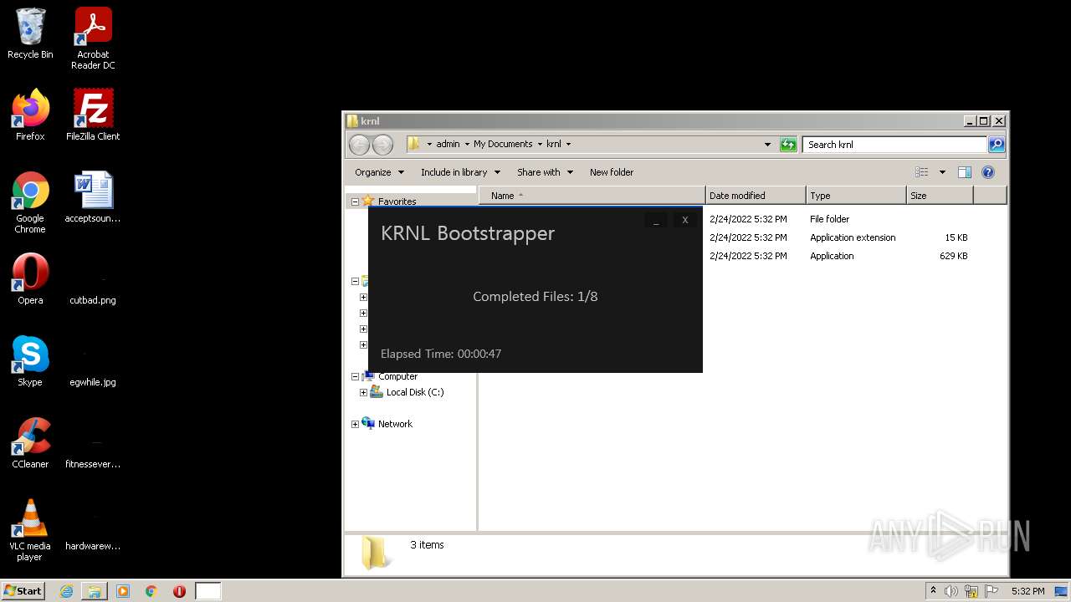This screenshot has height=602, width=1071.
Task: Open the Recycle Bin desktop icon
Action: tap(30, 33)
